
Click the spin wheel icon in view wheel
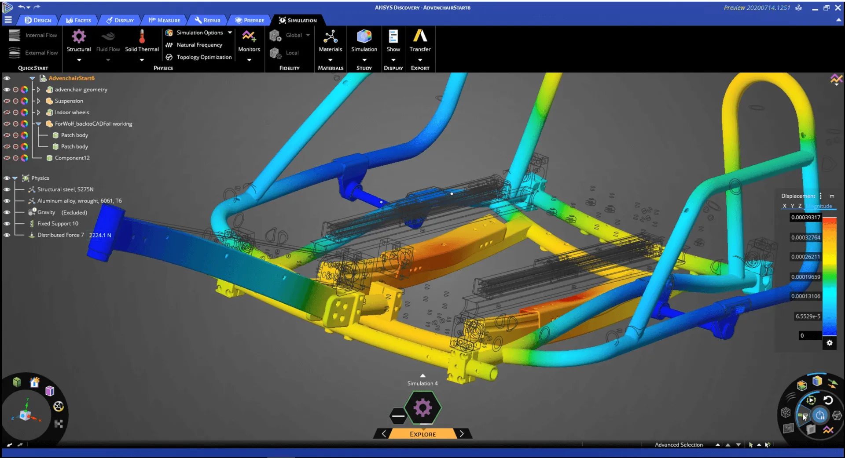59,407
